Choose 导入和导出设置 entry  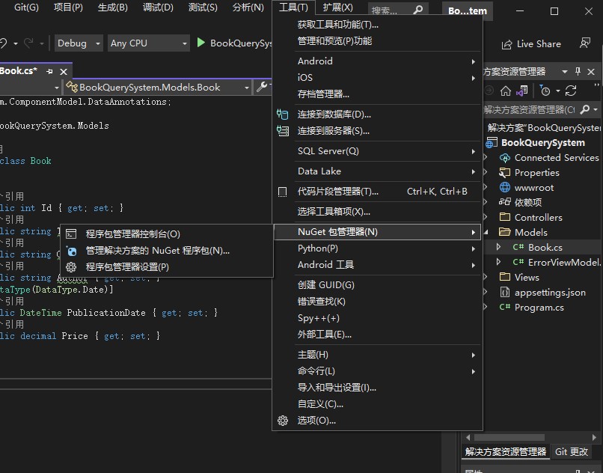(377, 388)
